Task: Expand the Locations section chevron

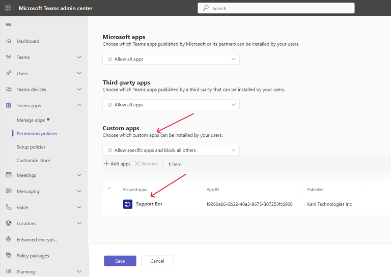Action: [x=79, y=223]
